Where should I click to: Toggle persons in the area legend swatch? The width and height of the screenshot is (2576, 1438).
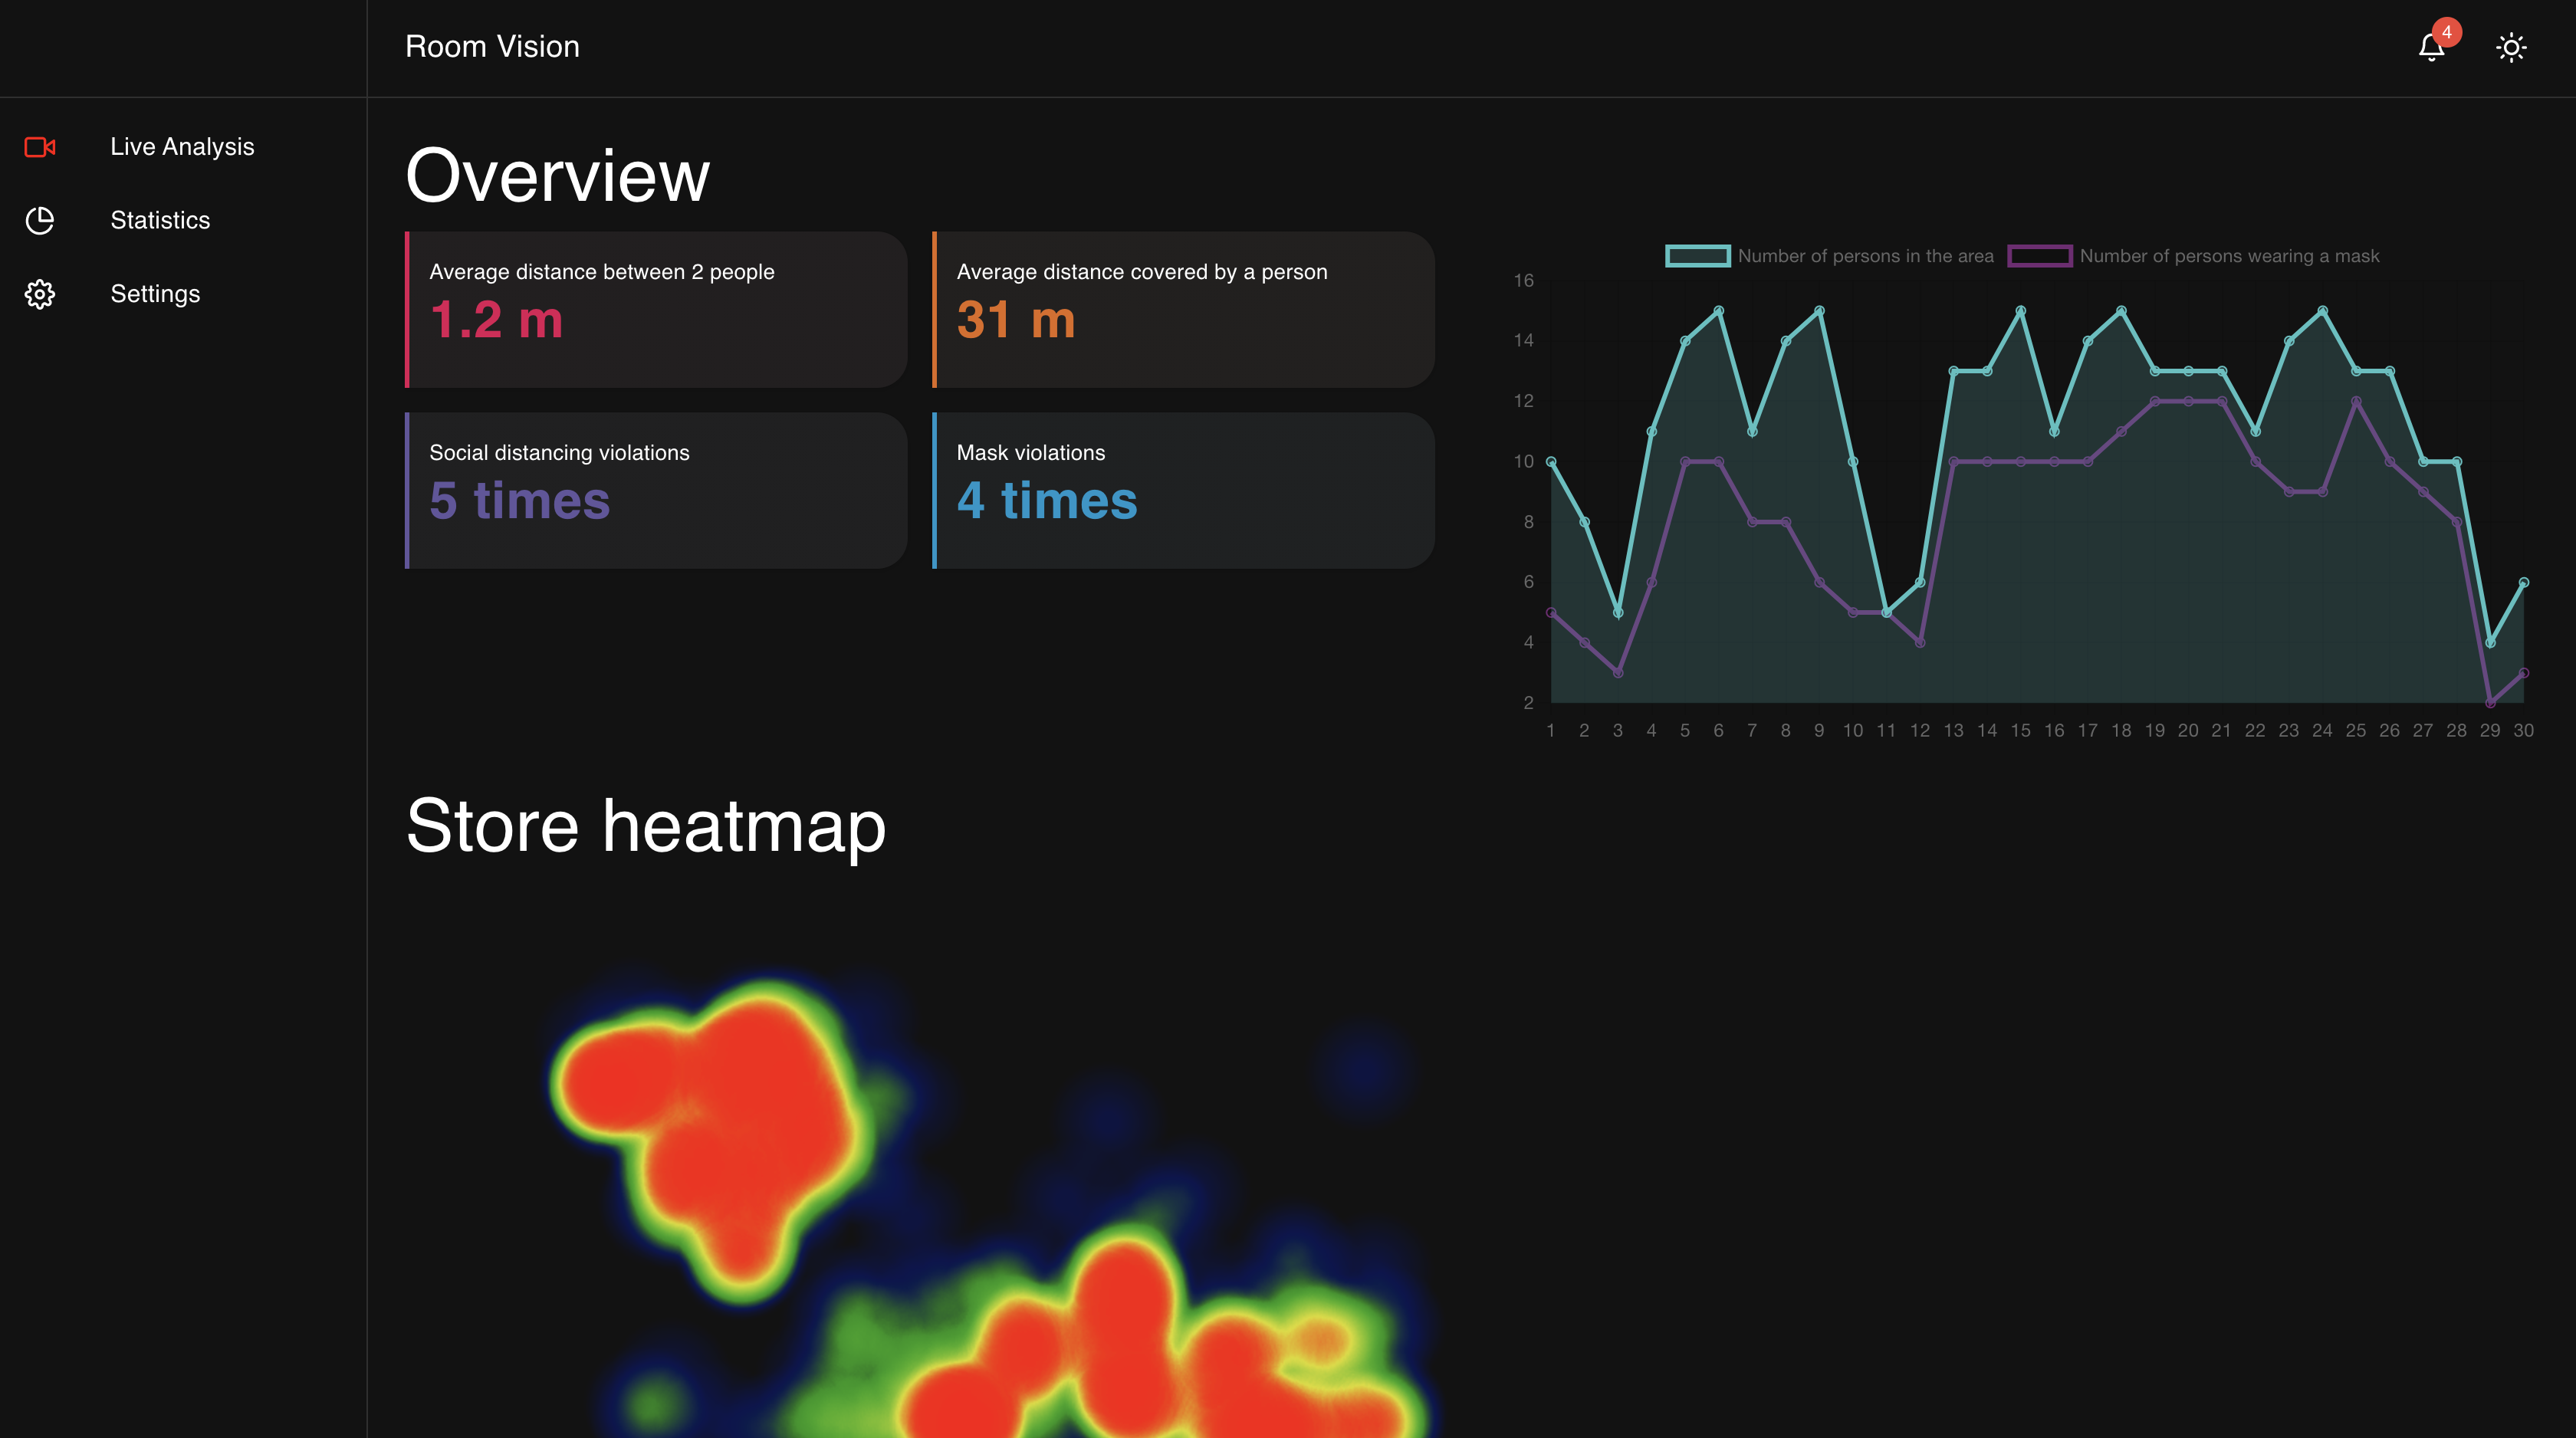1697,256
